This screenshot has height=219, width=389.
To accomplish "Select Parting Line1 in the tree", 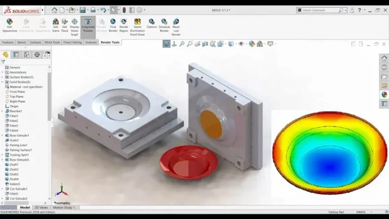I will [x=18, y=145].
